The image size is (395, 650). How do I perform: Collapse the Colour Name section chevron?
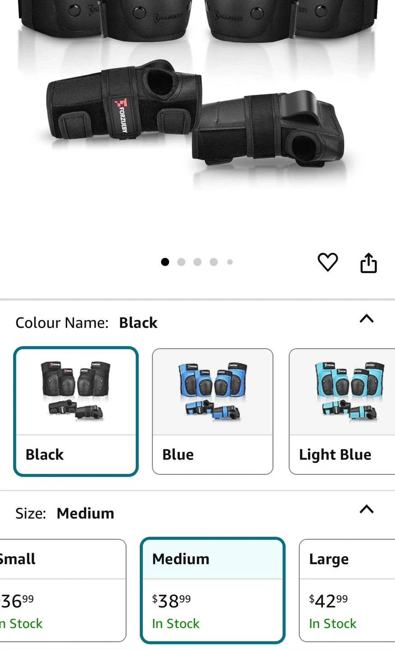click(367, 319)
